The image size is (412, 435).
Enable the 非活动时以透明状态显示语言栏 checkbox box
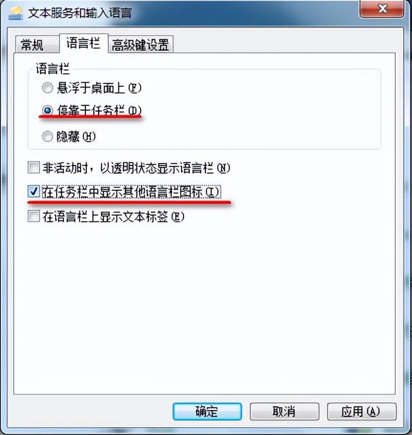[34, 167]
